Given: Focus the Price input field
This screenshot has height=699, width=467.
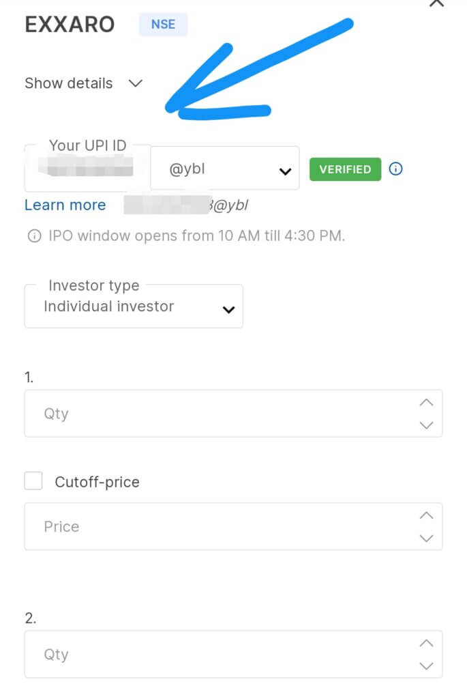Looking at the screenshot, I should [x=233, y=526].
